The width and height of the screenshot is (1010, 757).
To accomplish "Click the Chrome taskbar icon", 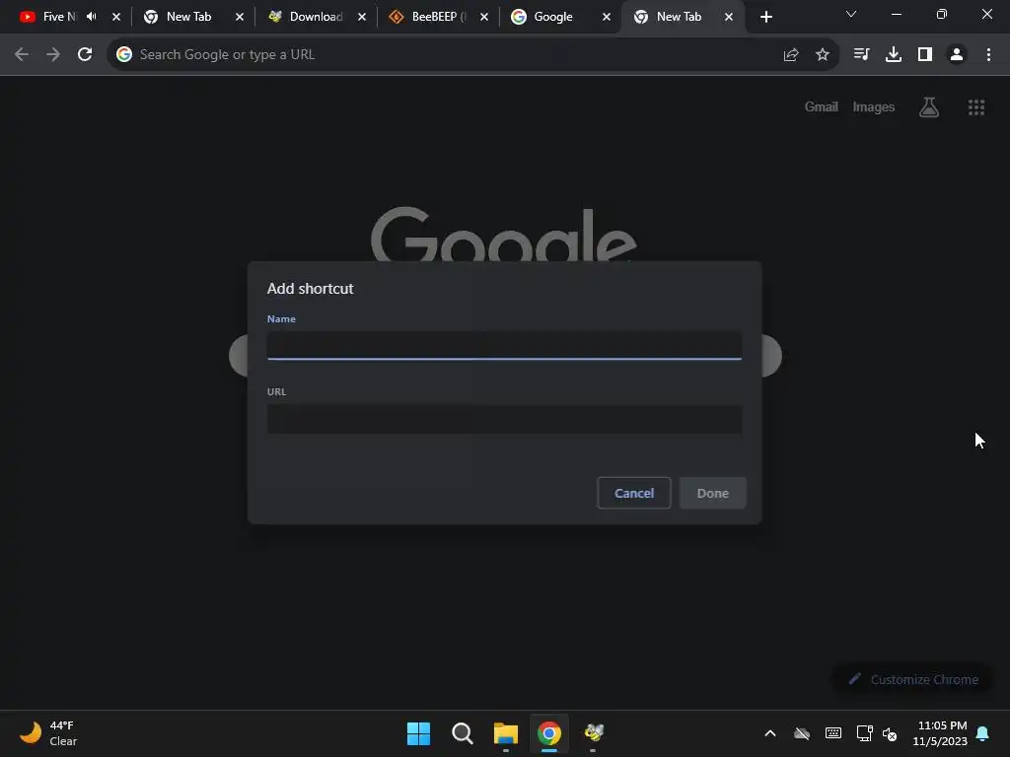I will coord(549,733).
